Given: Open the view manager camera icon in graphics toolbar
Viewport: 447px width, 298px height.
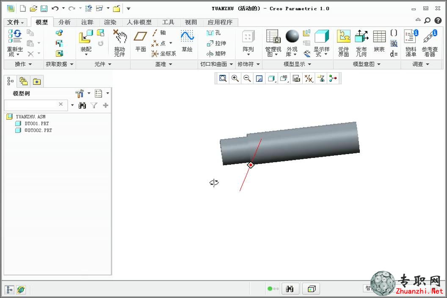Looking at the screenshot, I should tap(296, 78).
